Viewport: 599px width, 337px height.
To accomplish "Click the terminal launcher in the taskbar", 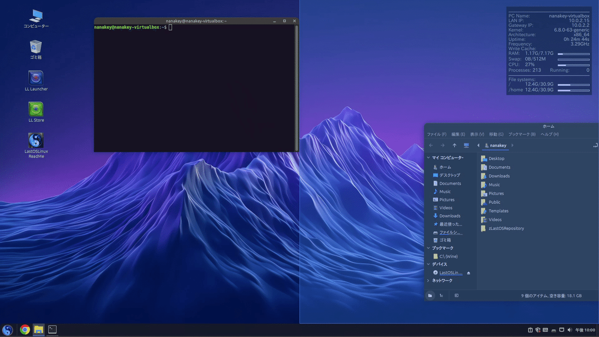I will 51,330.
